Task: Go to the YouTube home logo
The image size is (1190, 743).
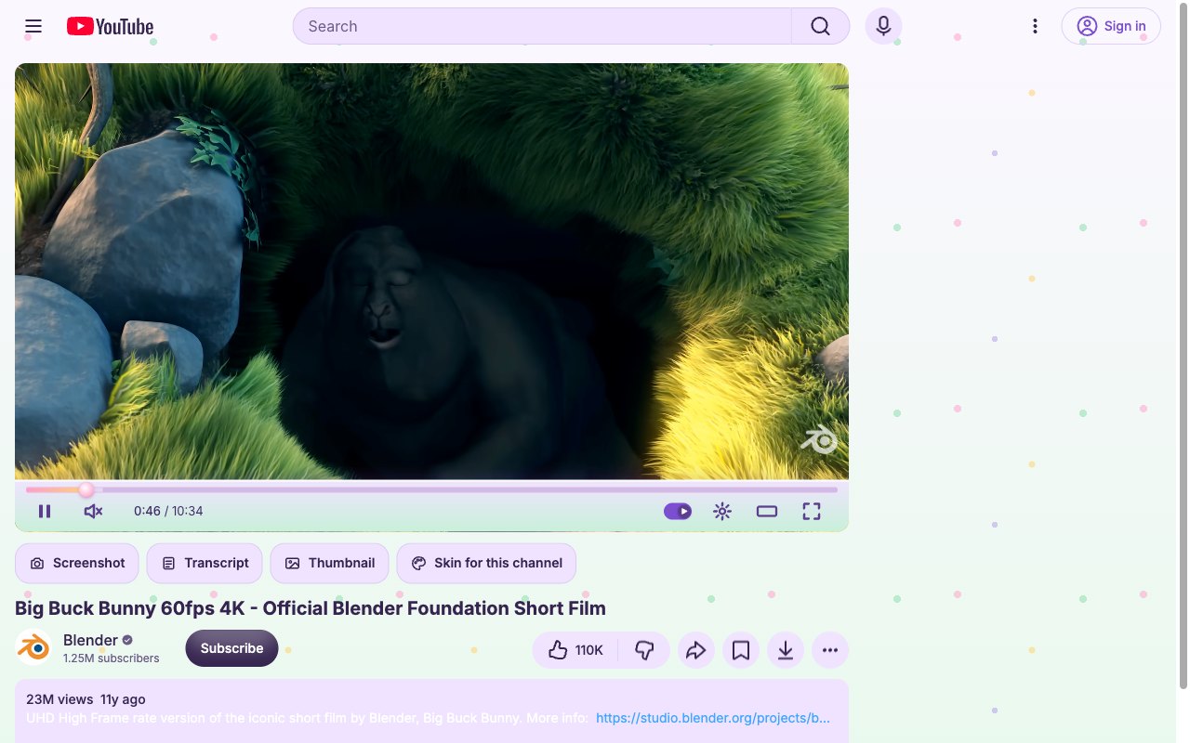Action: click(110, 26)
